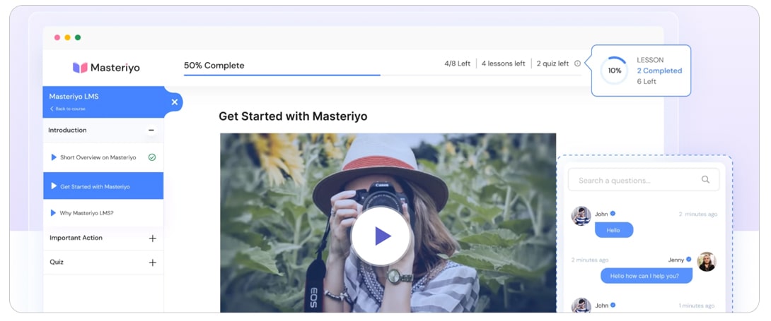This screenshot has height=321, width=771.
Task: Click the '50% Complete' label
Action: click(x=214, y=65)
